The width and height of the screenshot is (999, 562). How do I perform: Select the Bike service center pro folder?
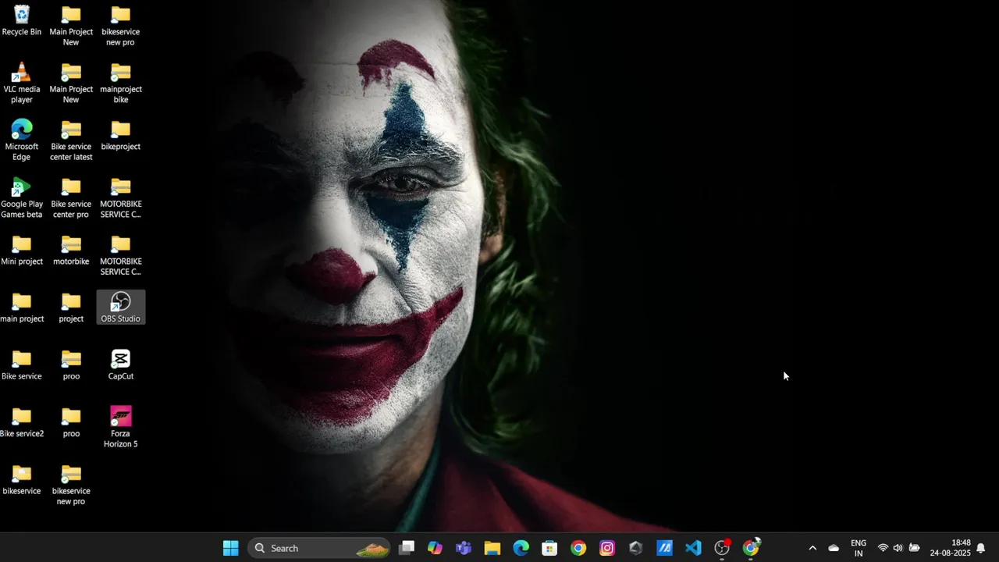[x=71, y=198]
